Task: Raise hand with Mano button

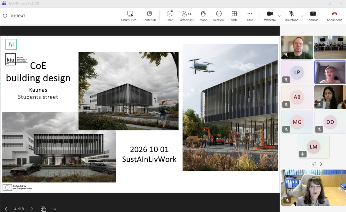Action: click(203, 16)
